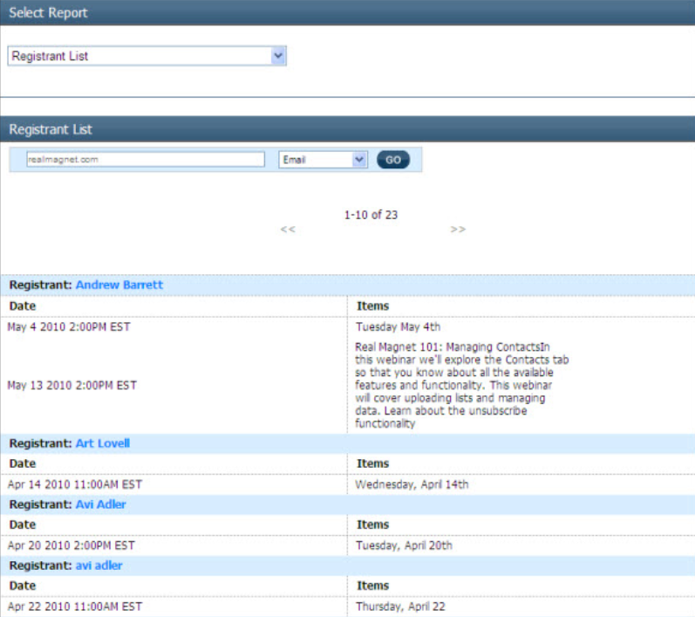This screenshot has width=695, height=617.
Task: Open the Registrant List report dropdown
Action: (146, 56)
